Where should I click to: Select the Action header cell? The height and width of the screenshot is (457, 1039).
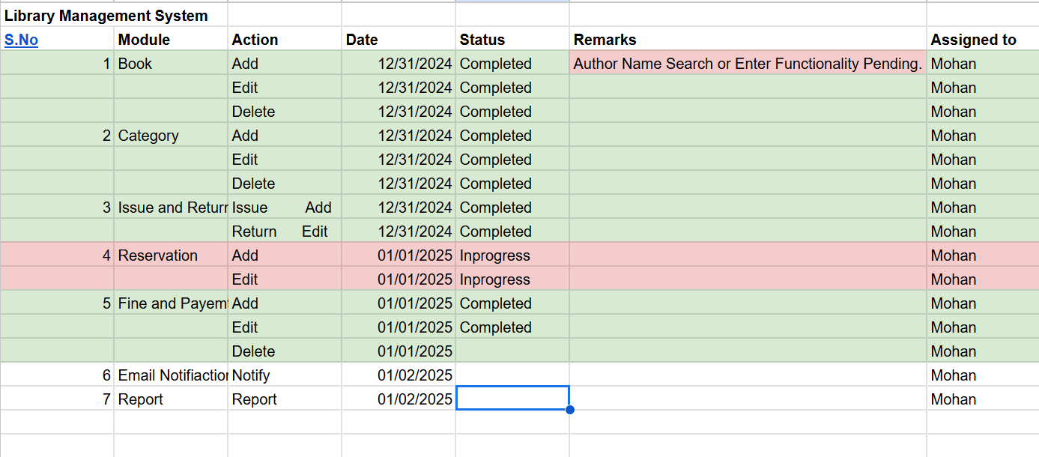[x=255, y=40]
